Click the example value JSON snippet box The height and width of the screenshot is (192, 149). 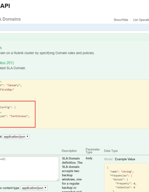127,177
